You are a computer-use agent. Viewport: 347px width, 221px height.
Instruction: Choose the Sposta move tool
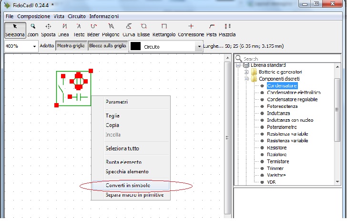[48, 30]
